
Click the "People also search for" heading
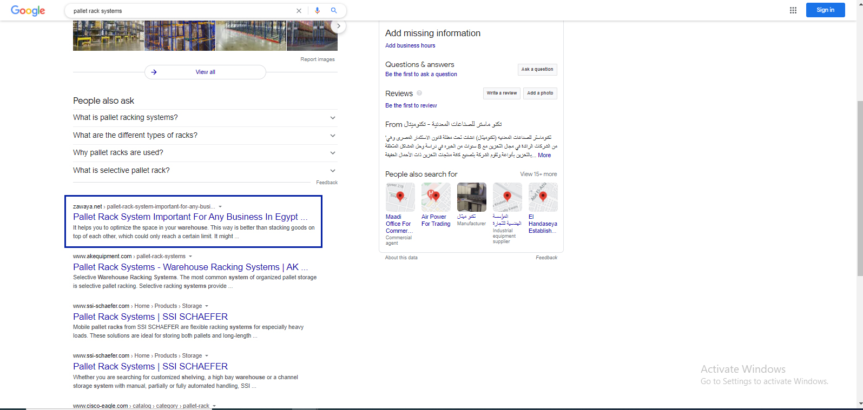[421, 174]
